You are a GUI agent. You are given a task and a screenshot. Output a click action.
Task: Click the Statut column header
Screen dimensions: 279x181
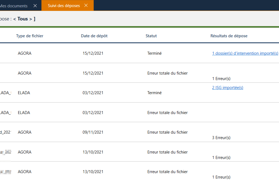151,36
